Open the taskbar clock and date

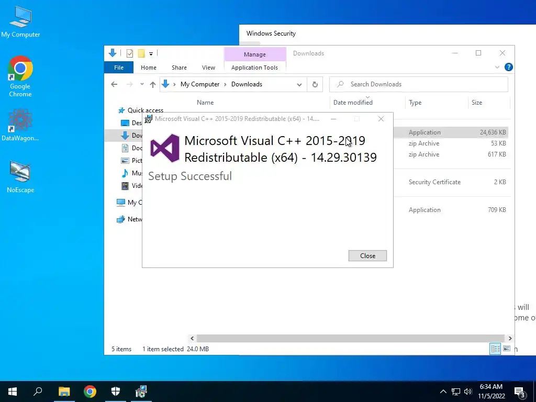[491, 392]
